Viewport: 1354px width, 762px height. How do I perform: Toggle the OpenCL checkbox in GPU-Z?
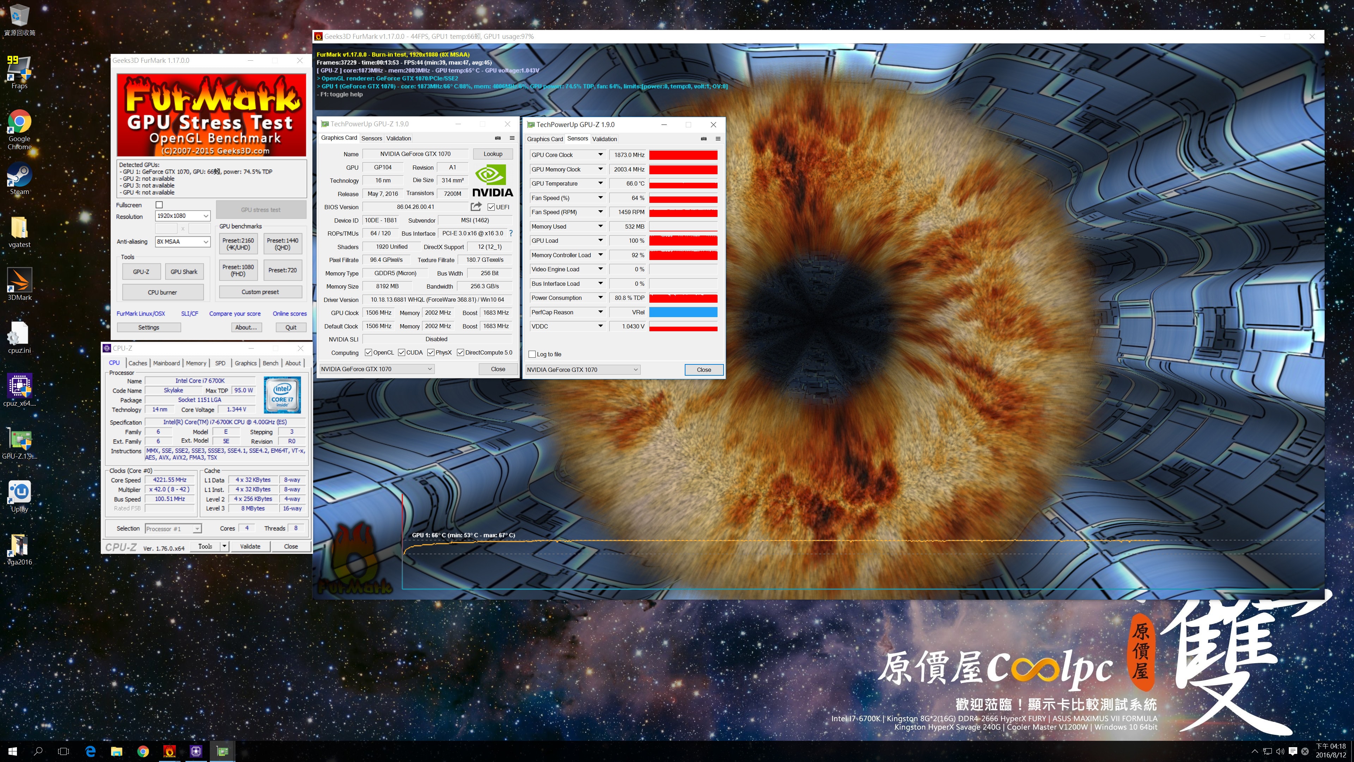368,352
